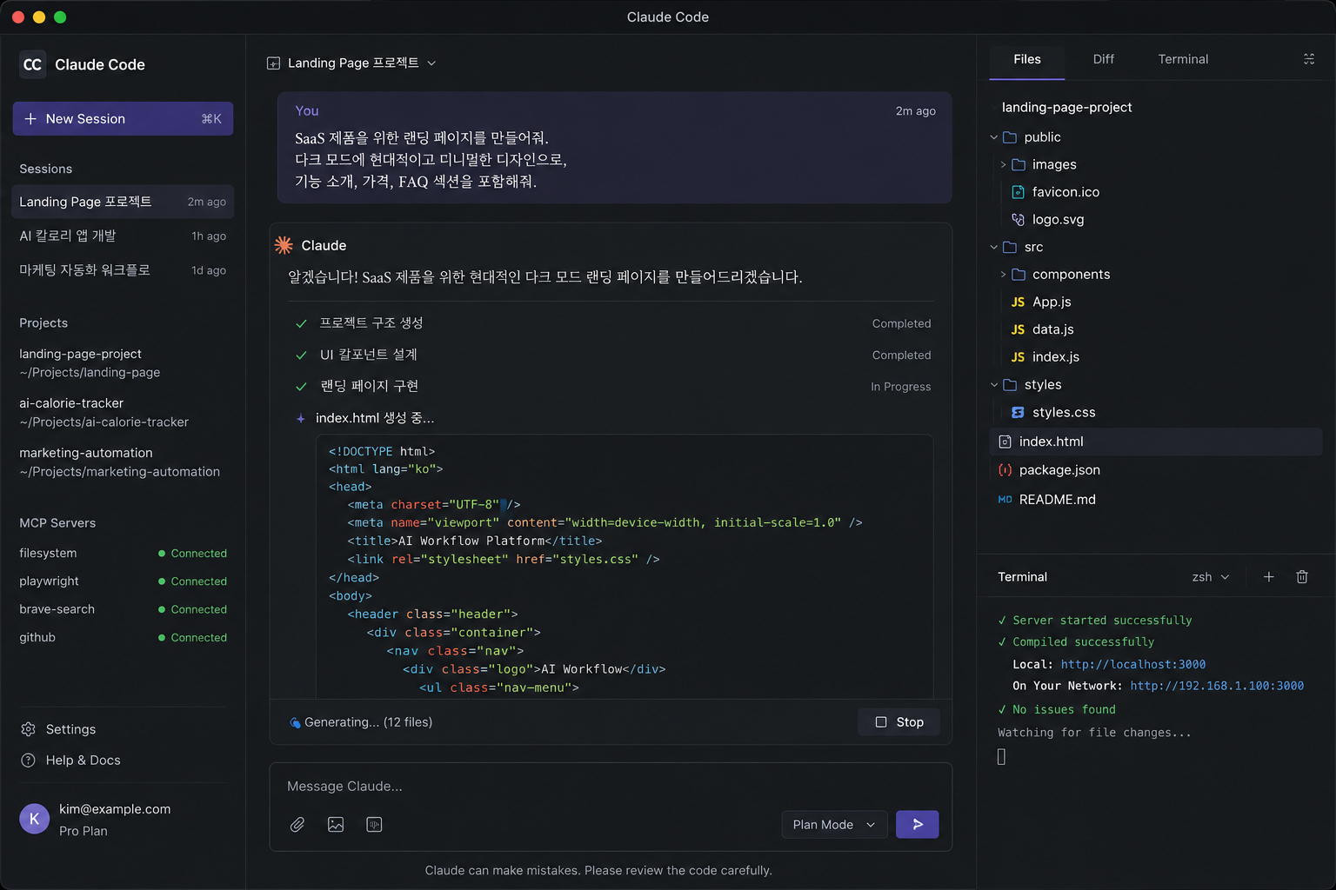Viewport: 1336px width, 890px height.
Task: Focus the Message Claude input field
Action: [611, 787]
